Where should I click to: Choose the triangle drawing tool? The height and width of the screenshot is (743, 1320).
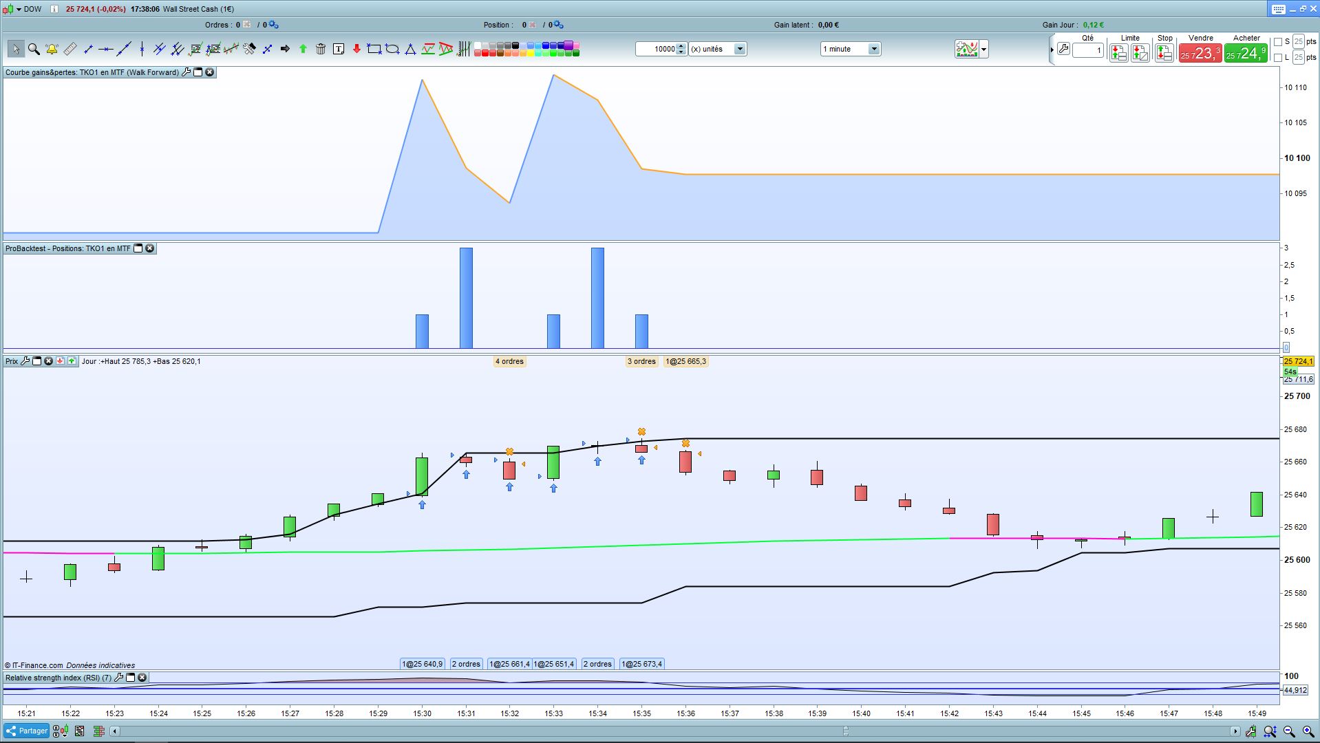410,49
